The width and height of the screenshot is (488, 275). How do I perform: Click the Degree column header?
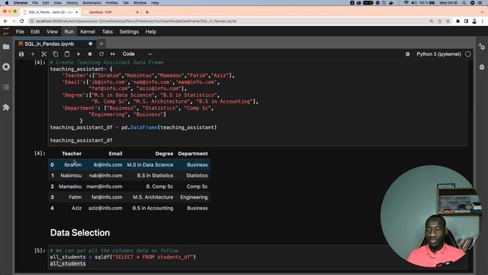[x=164, y=154]
